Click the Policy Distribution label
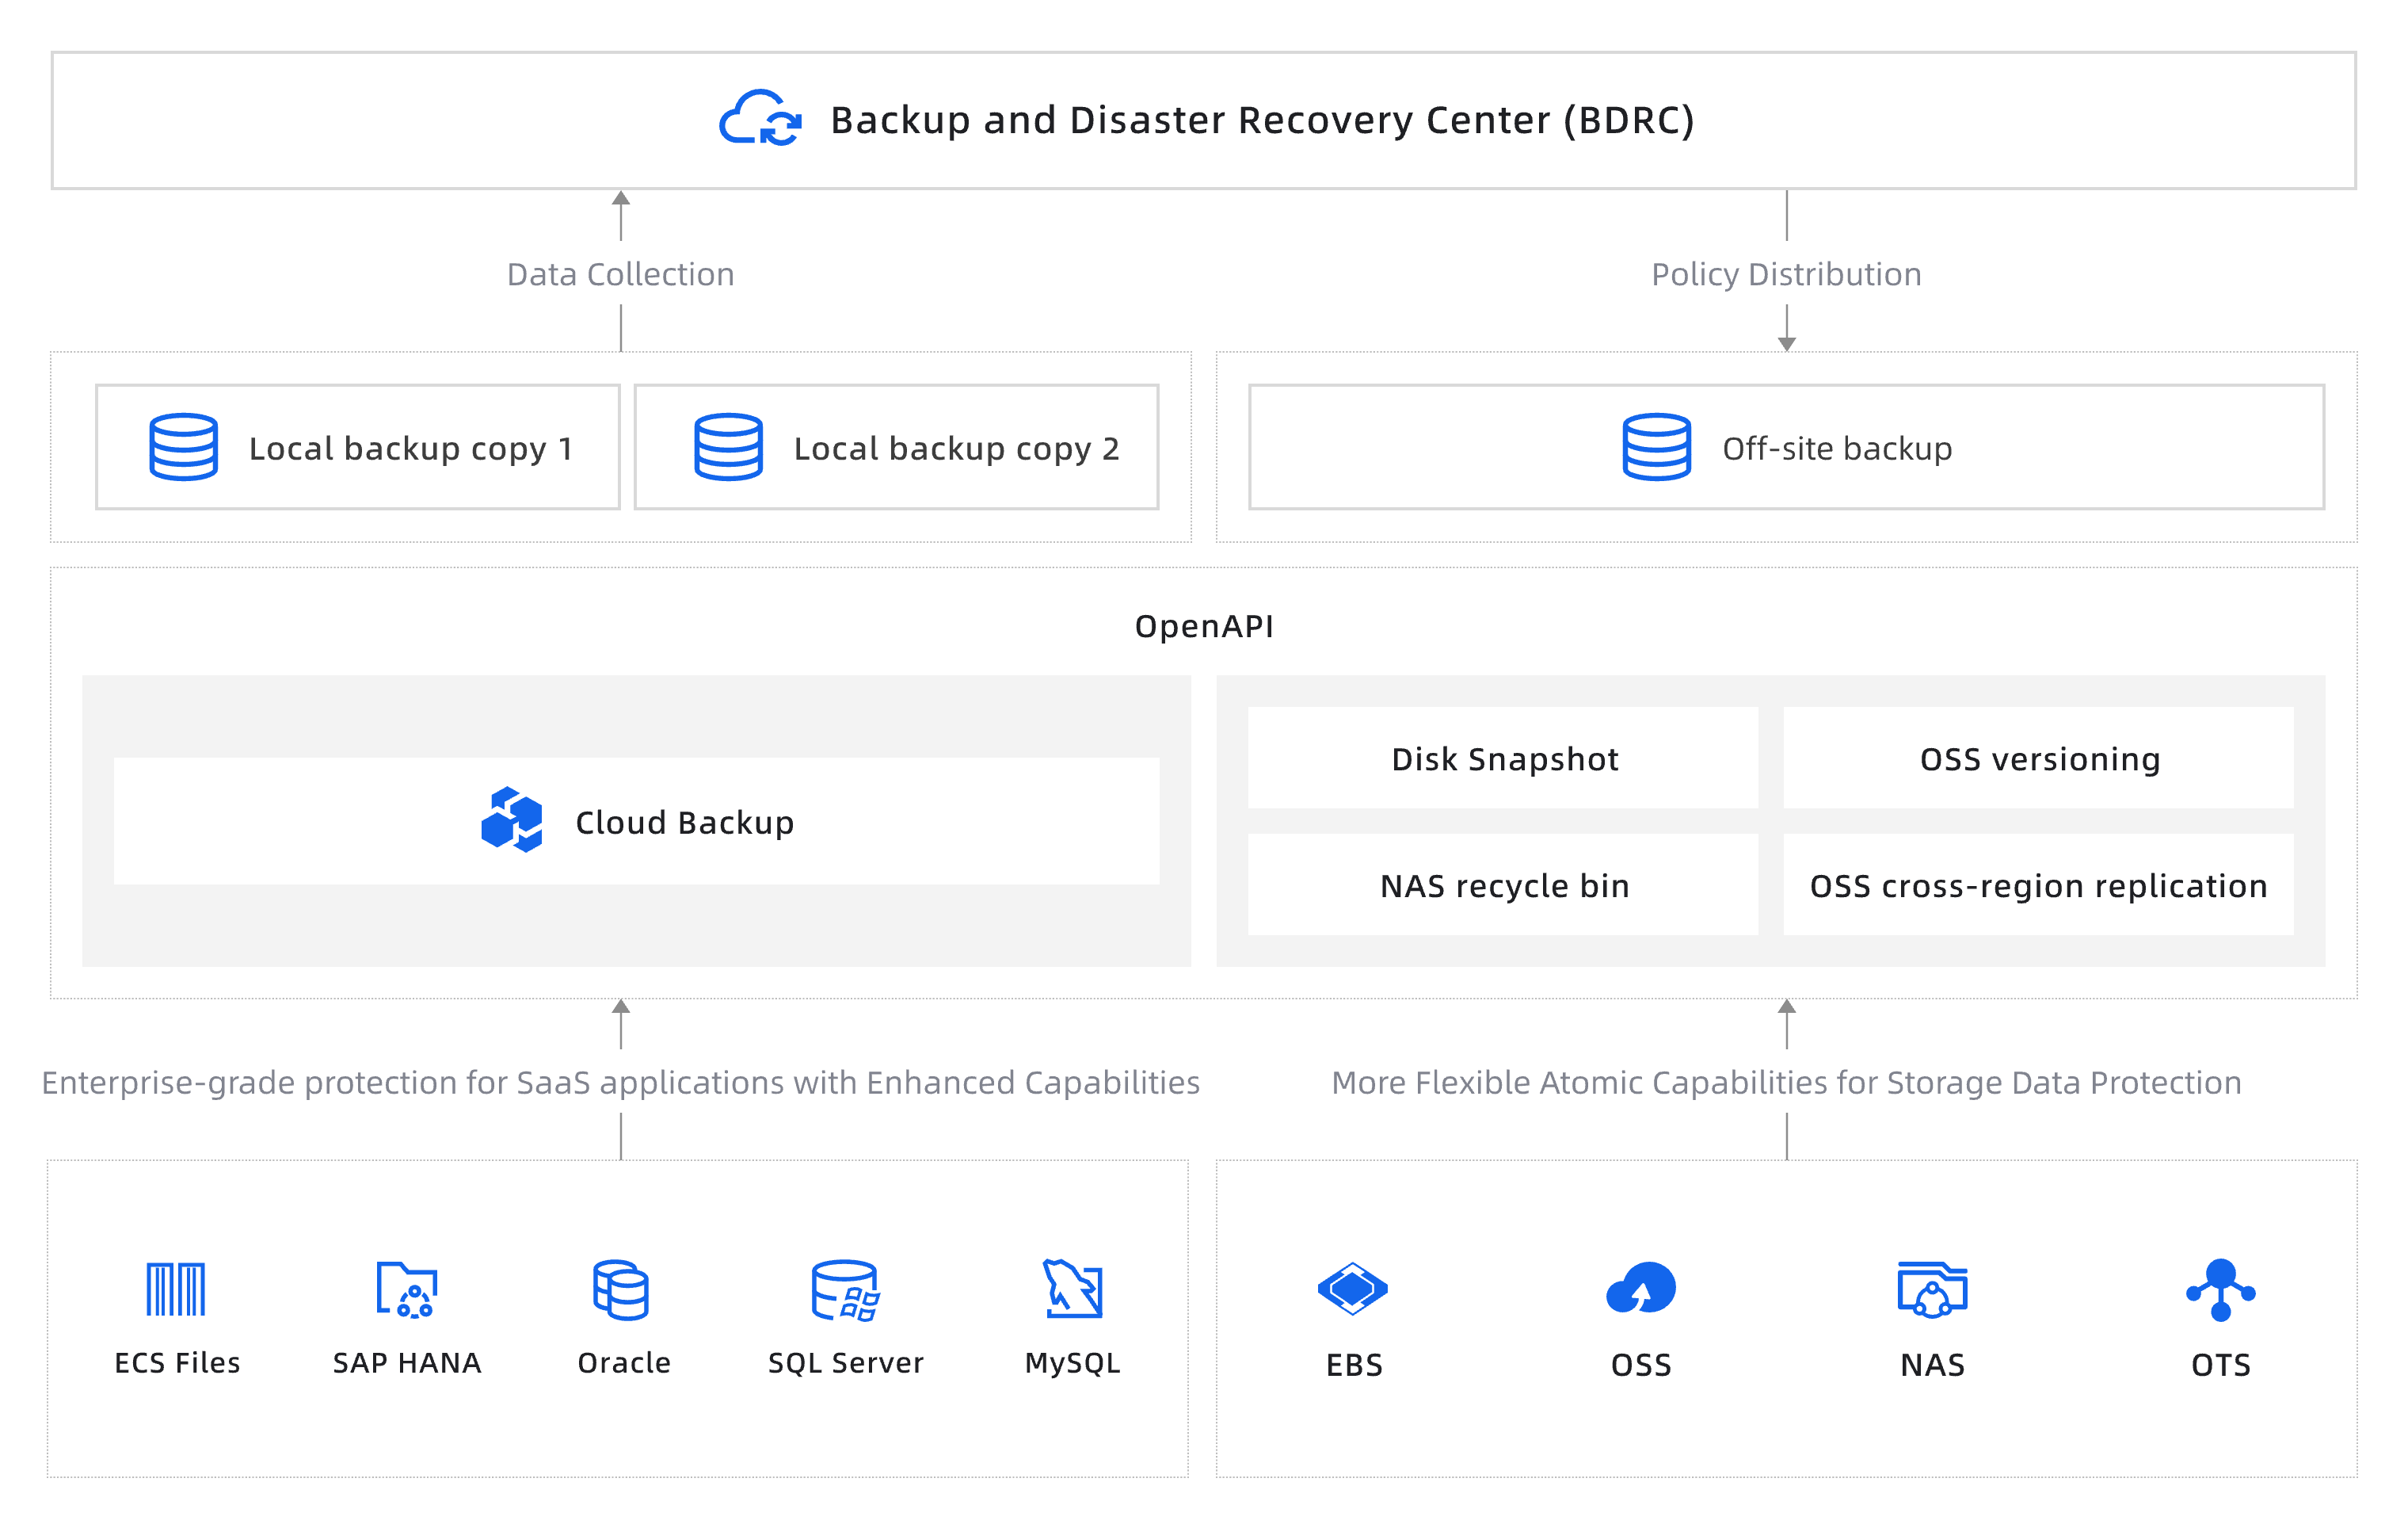 (1786, 274)
